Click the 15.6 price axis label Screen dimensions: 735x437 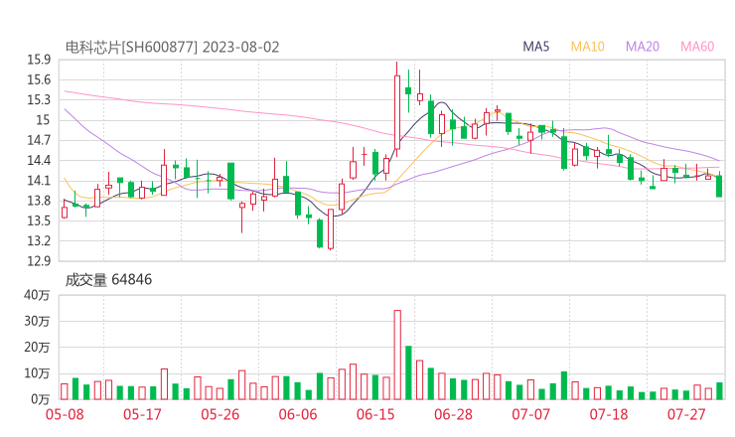39,80
